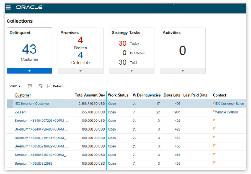This screenshot has height=174, width=251.
Task: Click the Detach table icon
Action: click(x=49, y=86)
